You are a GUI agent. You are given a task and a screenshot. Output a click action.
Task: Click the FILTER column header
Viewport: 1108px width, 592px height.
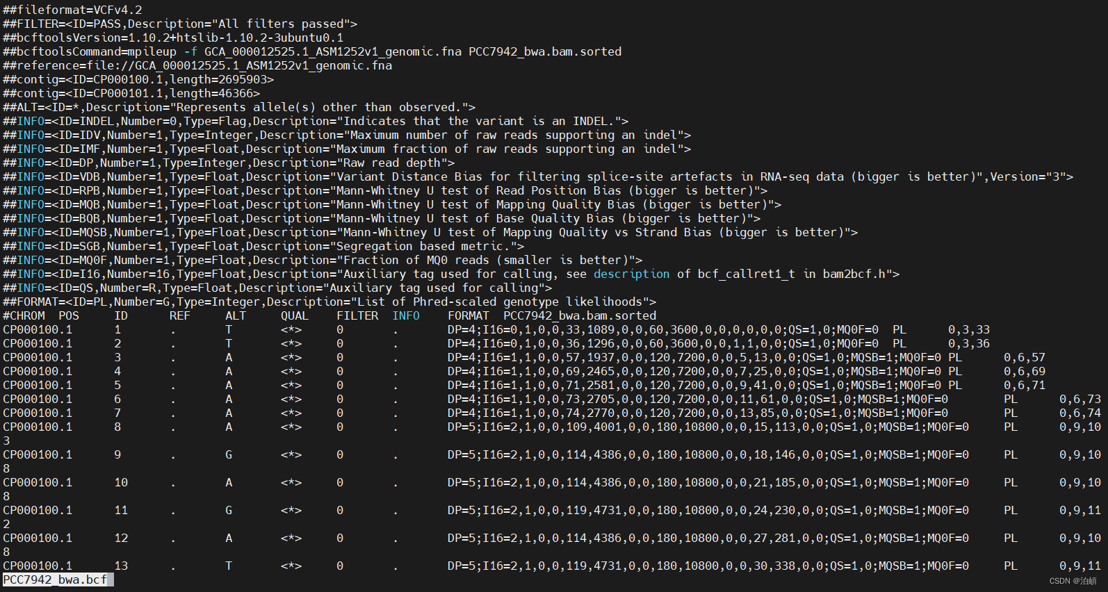pyautogui.click(x=357, y=315)
